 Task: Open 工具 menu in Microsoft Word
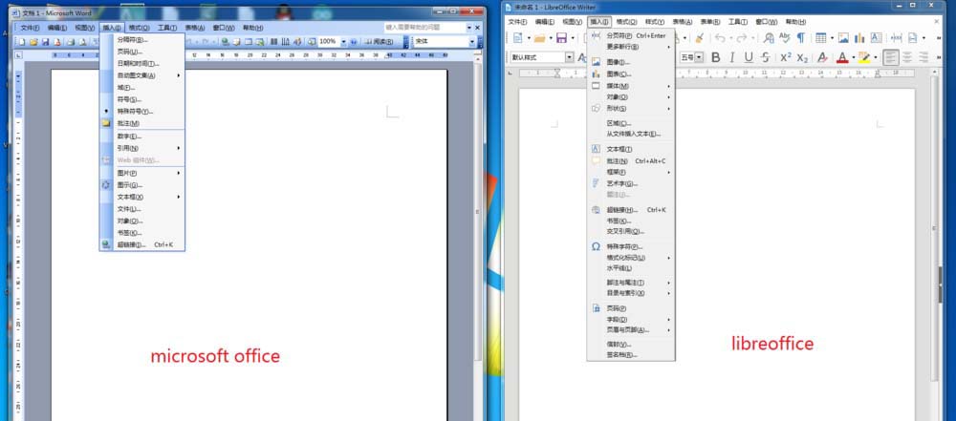coord(167,28)
